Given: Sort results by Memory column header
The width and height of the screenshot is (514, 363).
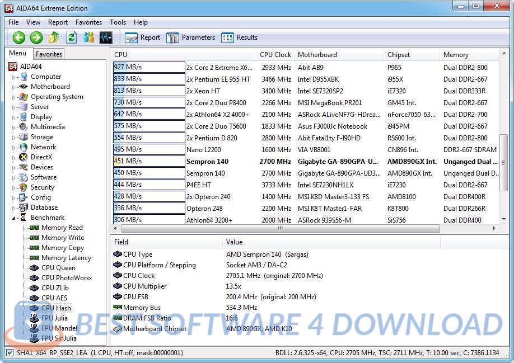Looking at the screenshot, I should point(469,55).
